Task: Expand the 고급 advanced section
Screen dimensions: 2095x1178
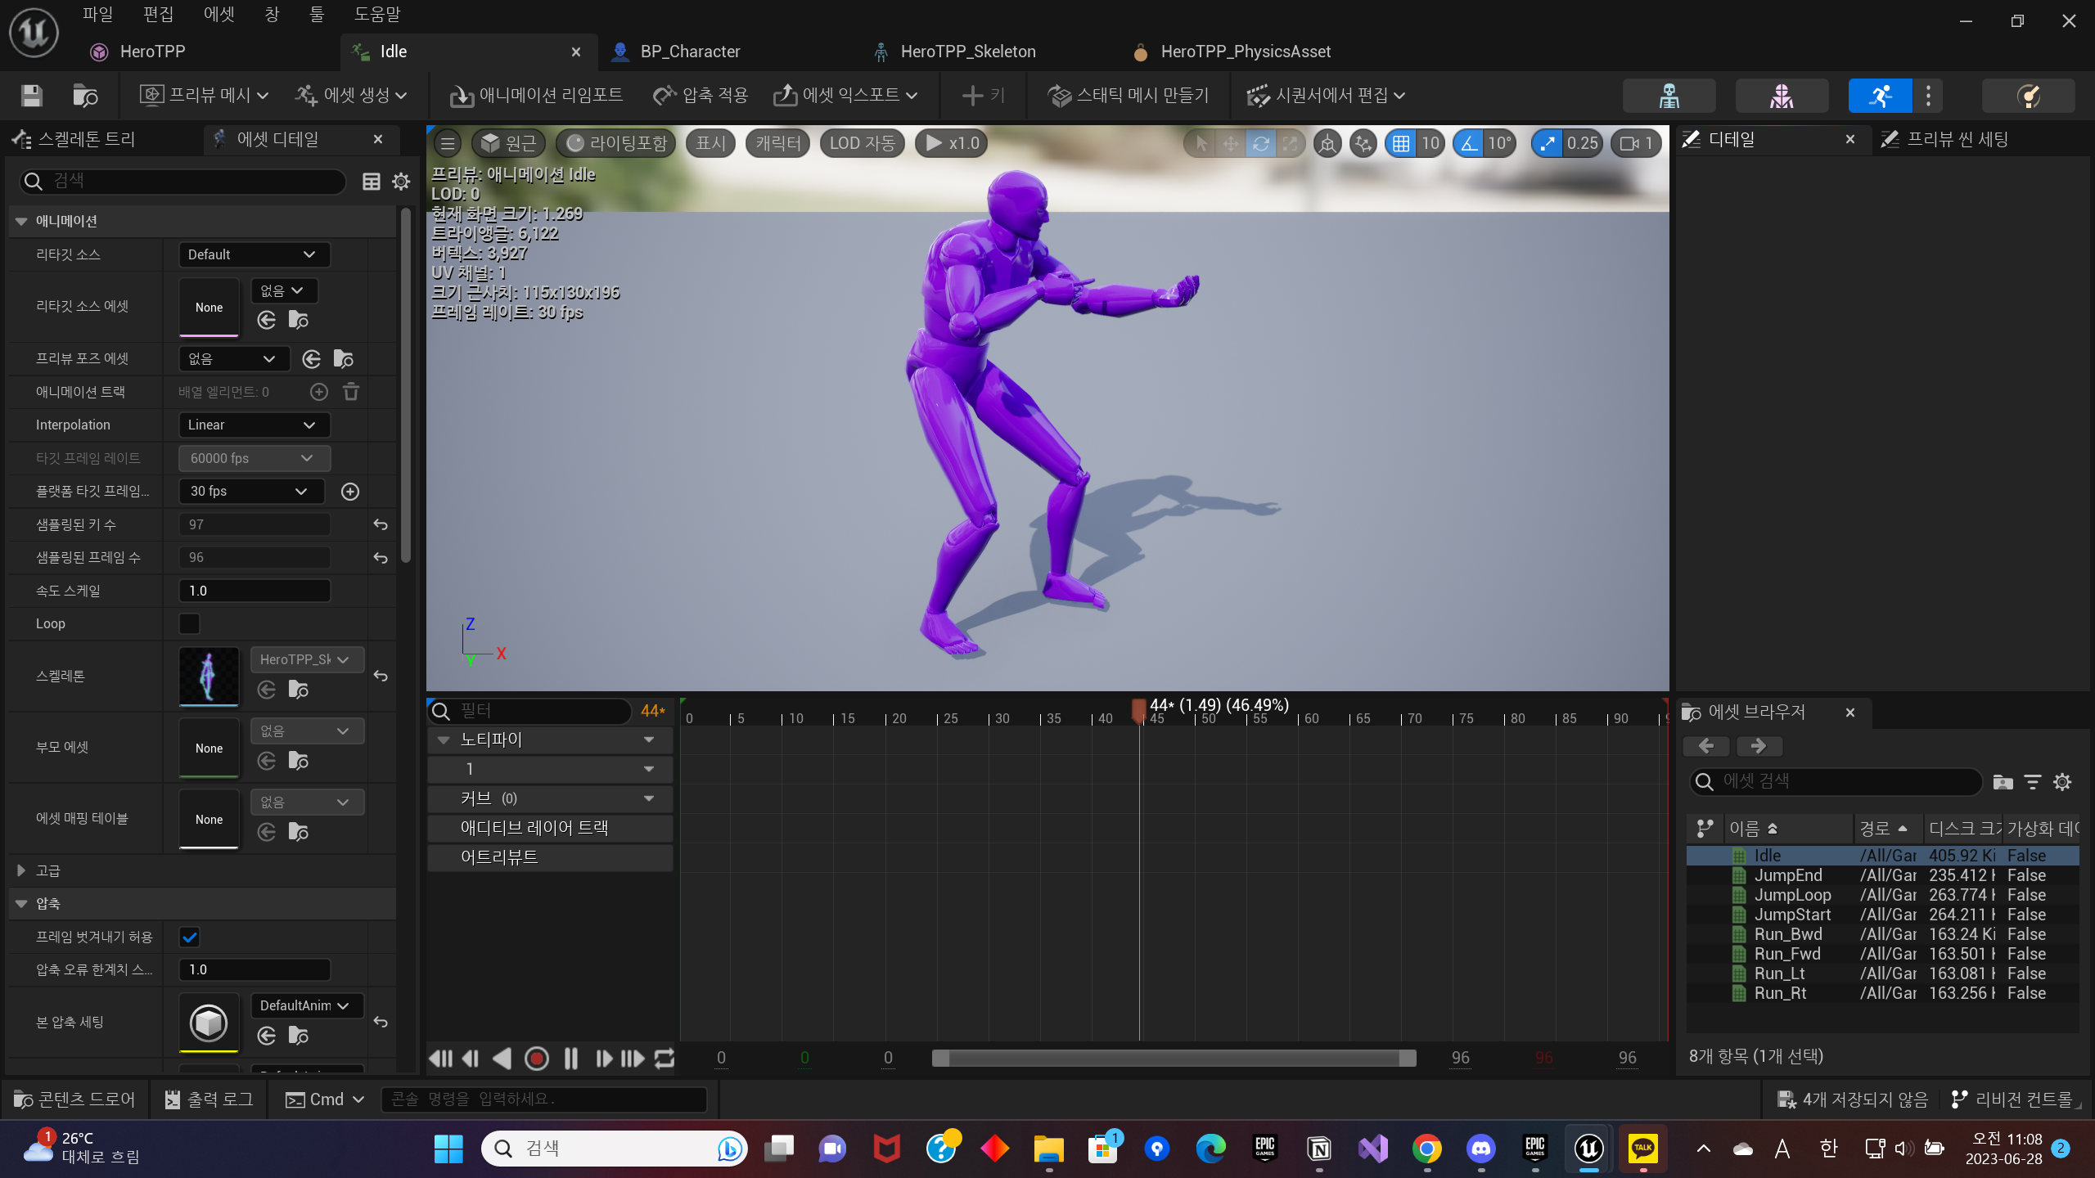Action: (x=21, y=870)
